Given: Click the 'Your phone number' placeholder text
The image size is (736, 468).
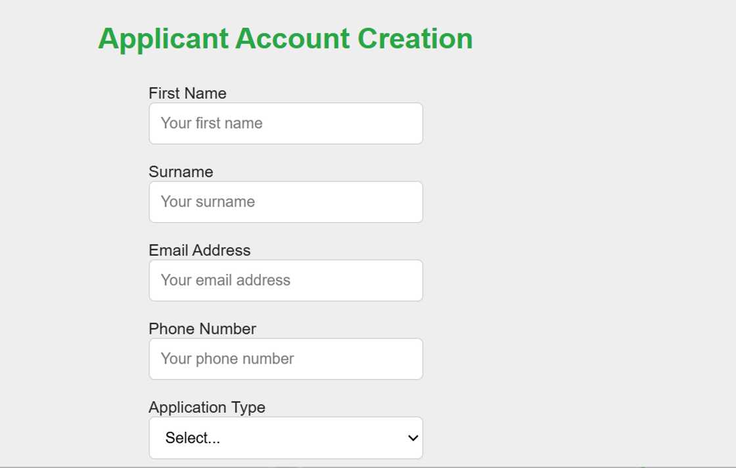Looking at the screenshot, I should (x=226, y=359).
